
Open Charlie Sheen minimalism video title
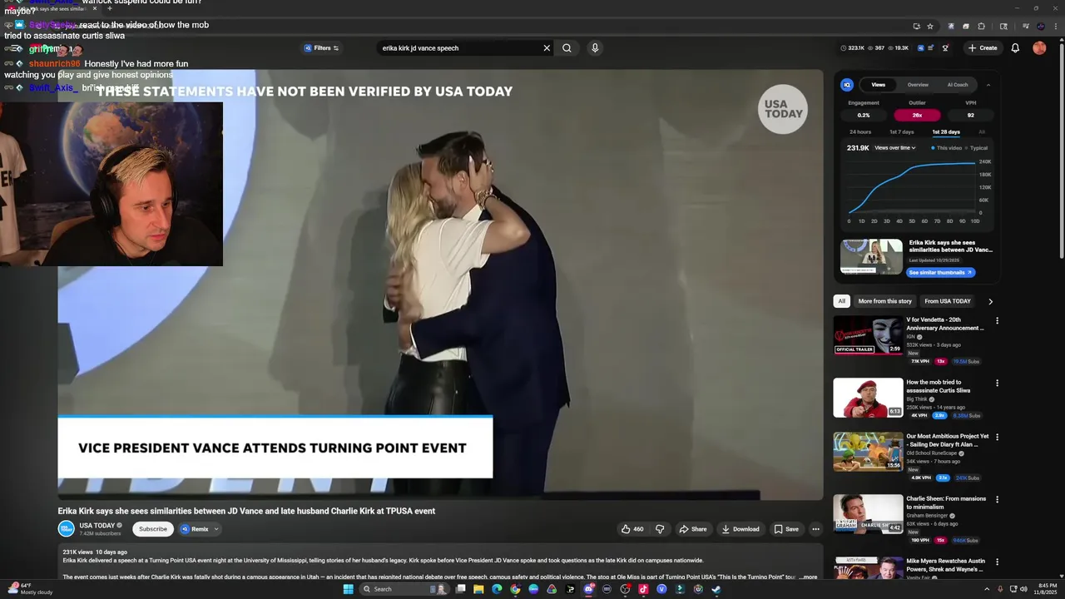coord(946,502)
